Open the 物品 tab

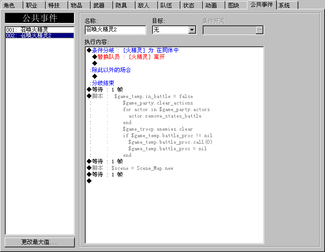79,5
